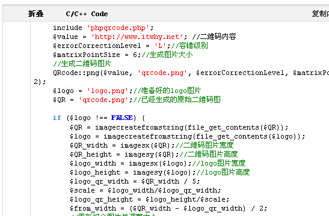Click the C/C++ Code header label
This screenshot has width=329, height=216.
[87, 14]
